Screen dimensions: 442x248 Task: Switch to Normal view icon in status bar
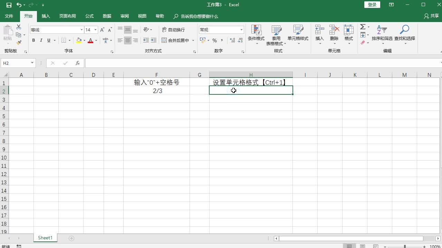click(349, 246)
